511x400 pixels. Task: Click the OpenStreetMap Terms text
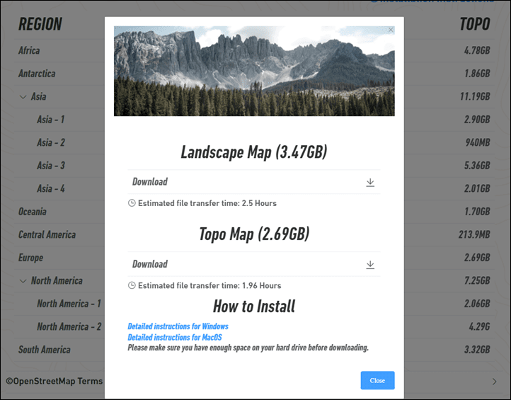[54, 381]
